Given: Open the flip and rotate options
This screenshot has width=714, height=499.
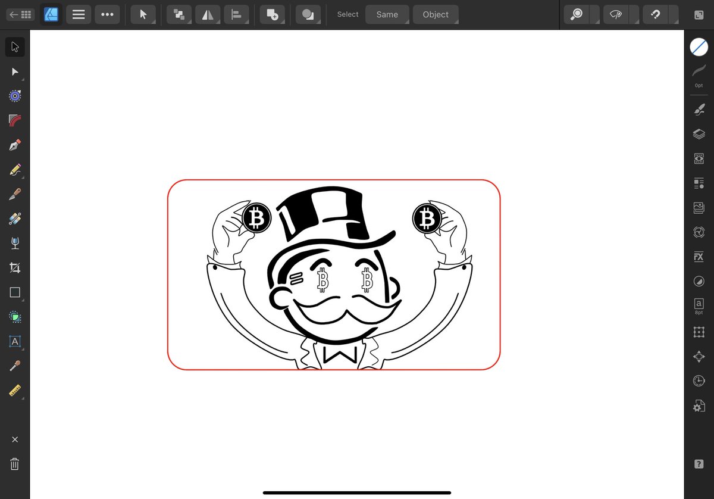Looking at the screenshot, I should (x=208, y=14).
